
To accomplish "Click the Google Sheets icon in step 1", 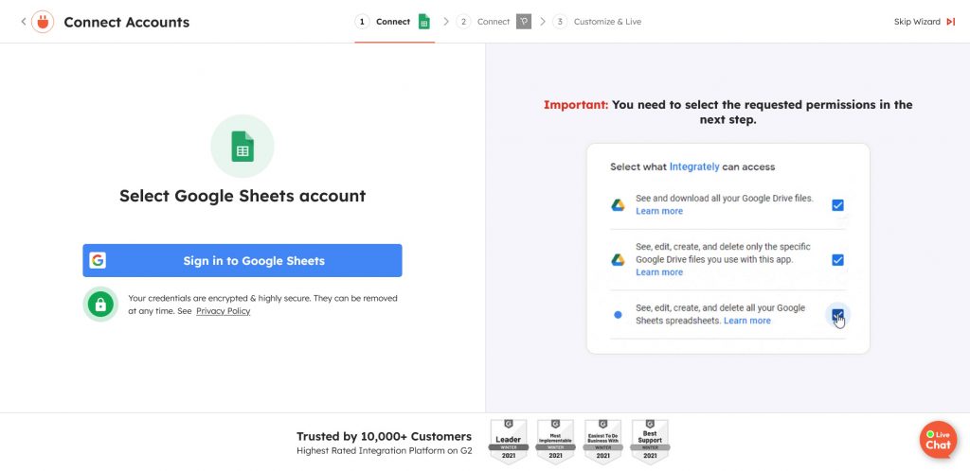I will coord(424,22).
